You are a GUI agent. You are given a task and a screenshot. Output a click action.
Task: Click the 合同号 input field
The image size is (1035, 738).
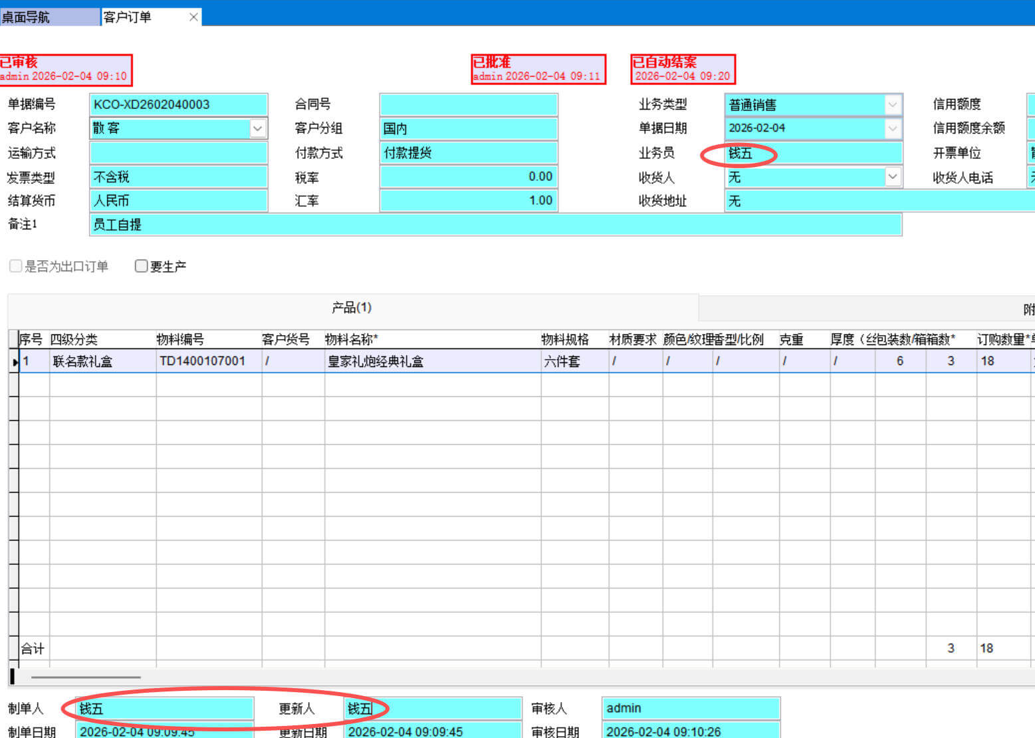pyautogui.click(x=468, y=104)
